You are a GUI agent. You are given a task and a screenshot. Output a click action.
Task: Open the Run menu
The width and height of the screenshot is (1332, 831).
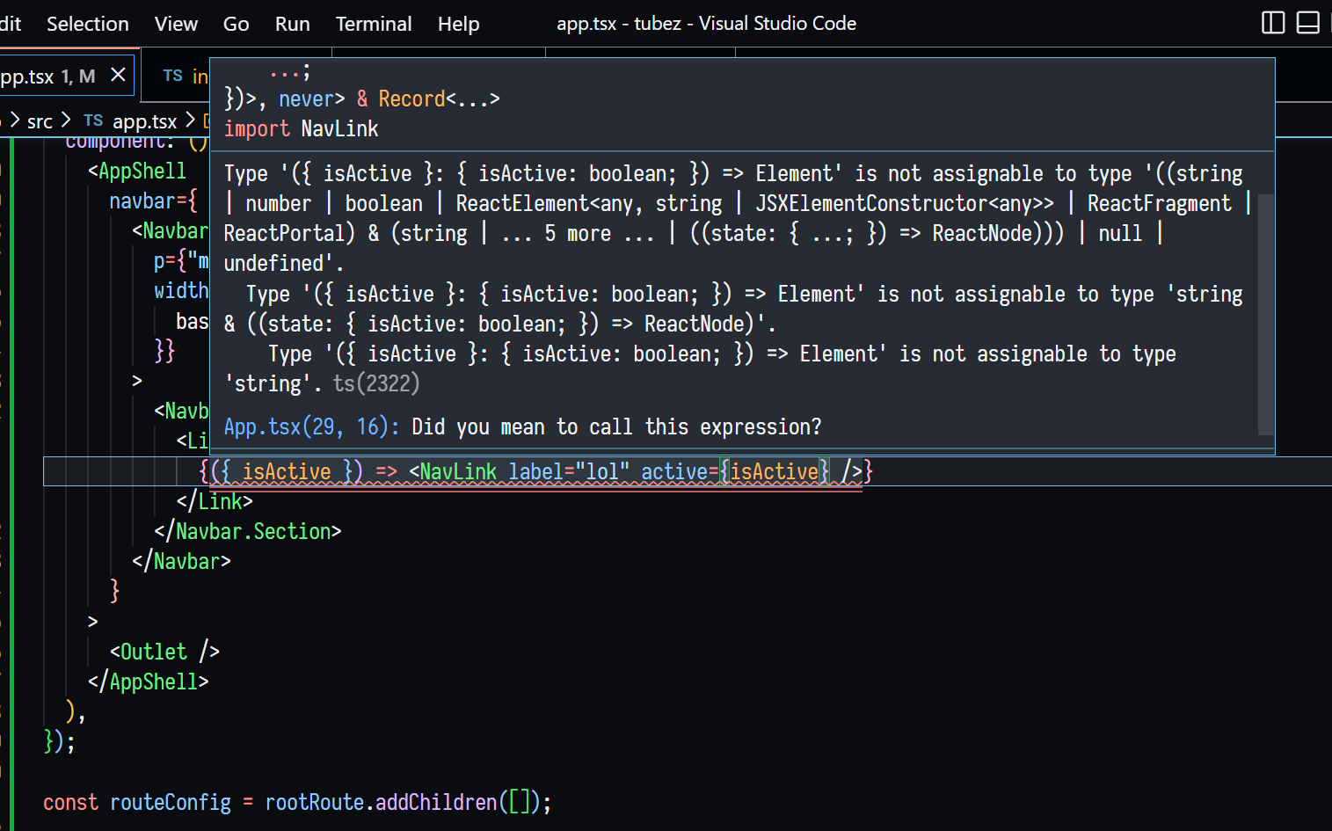(292, 24)
